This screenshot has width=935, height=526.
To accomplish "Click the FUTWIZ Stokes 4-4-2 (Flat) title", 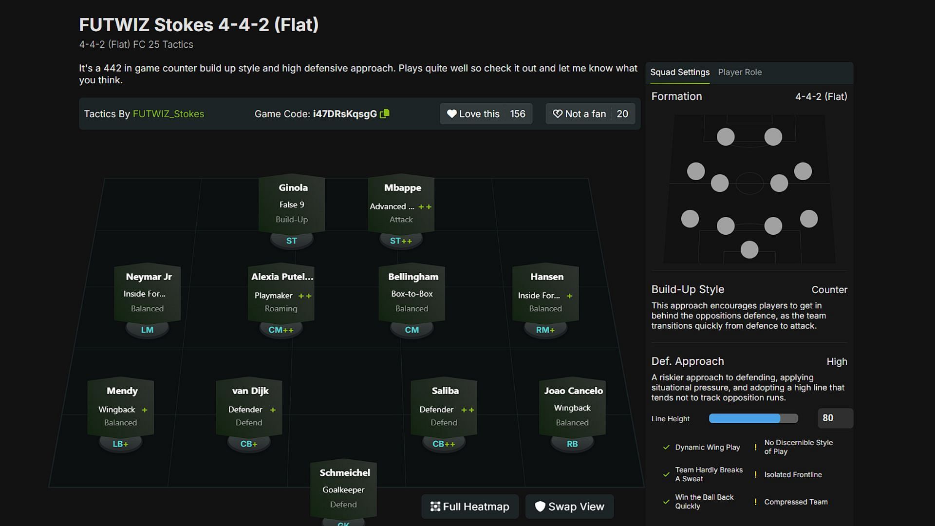I will click(199, 24).
